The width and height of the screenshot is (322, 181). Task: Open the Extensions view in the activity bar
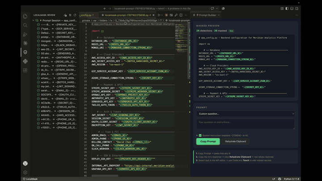25,70
